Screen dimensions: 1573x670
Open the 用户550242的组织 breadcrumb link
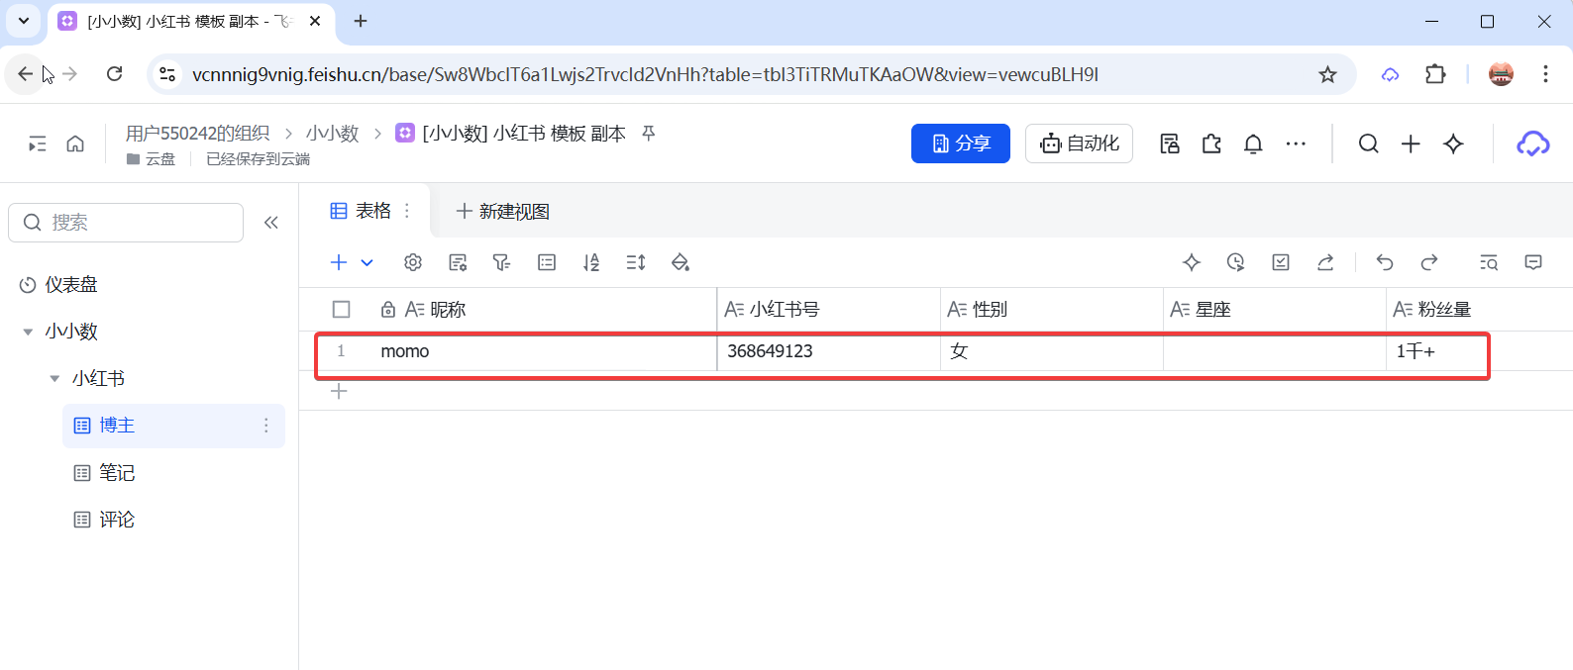pos(197,133)
